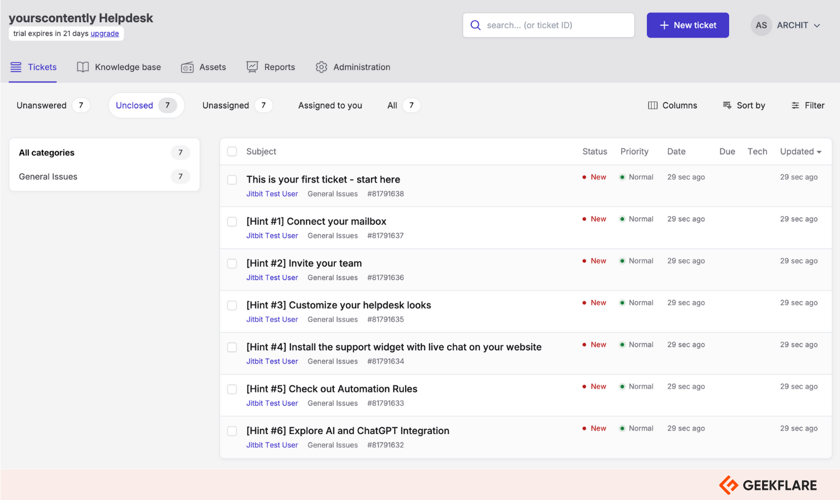Tick checkbox for Hint #3 ticket
840x500 pixels.
pyautogui.click(x=232, y=305)
